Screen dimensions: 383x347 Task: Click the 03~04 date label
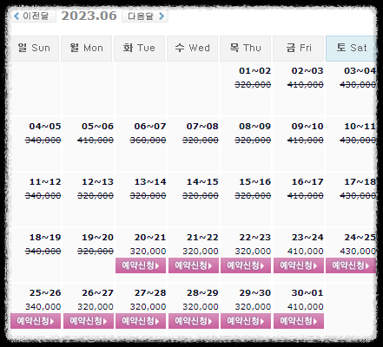point(360,71)
